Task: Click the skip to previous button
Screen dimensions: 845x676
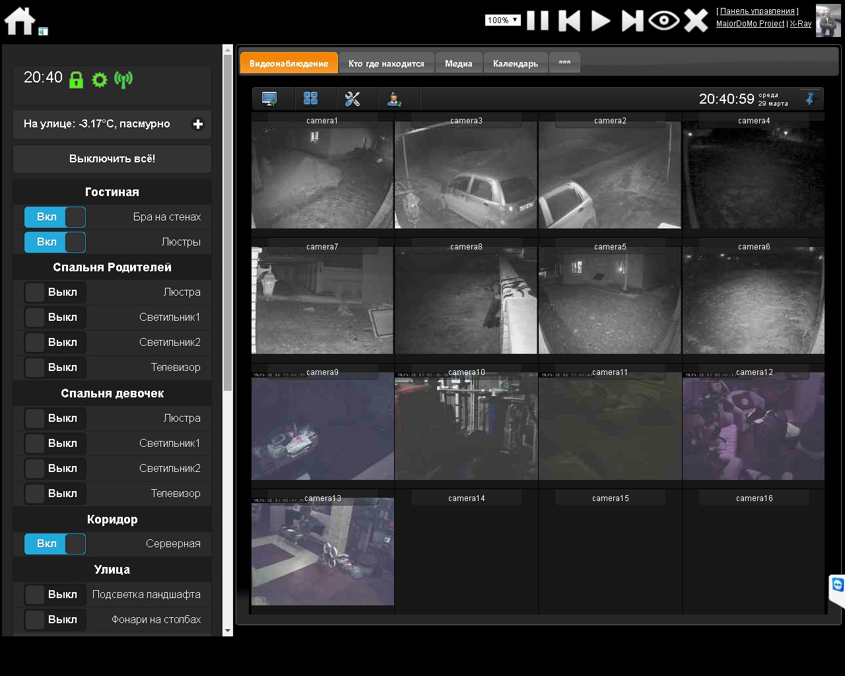Action: point(569,20)
